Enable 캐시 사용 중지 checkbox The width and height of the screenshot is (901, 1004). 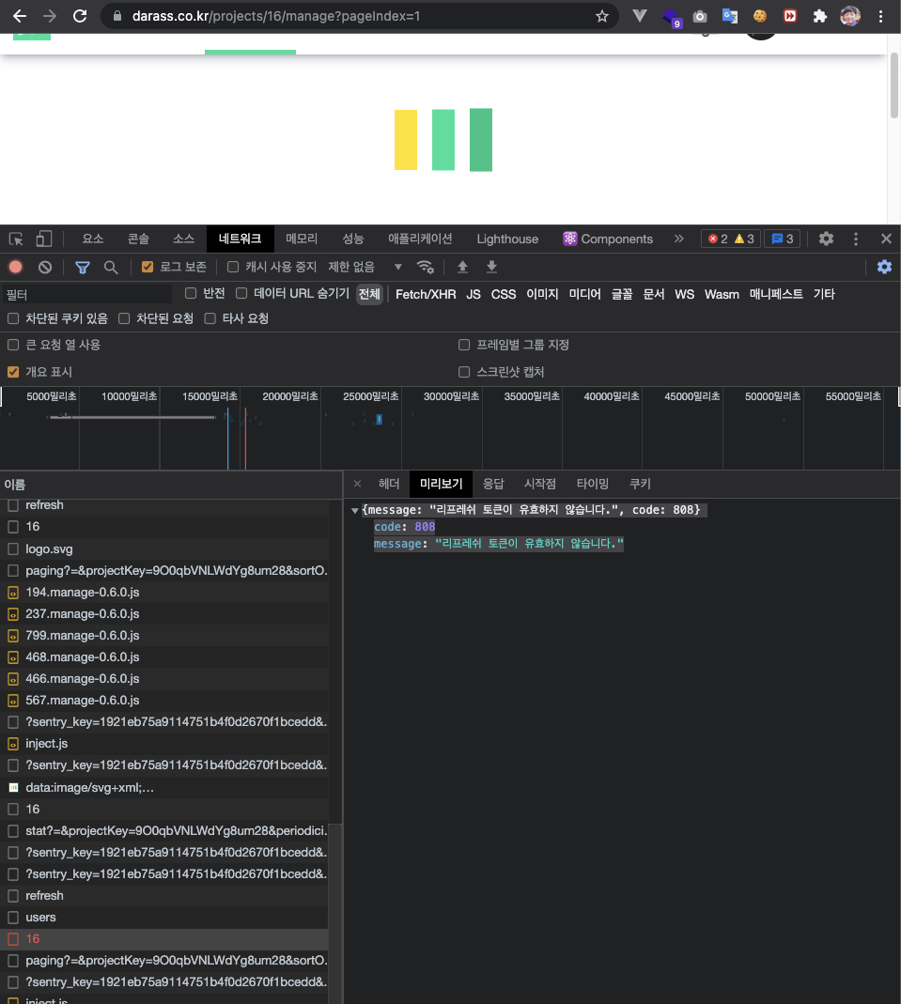[233, 267]
